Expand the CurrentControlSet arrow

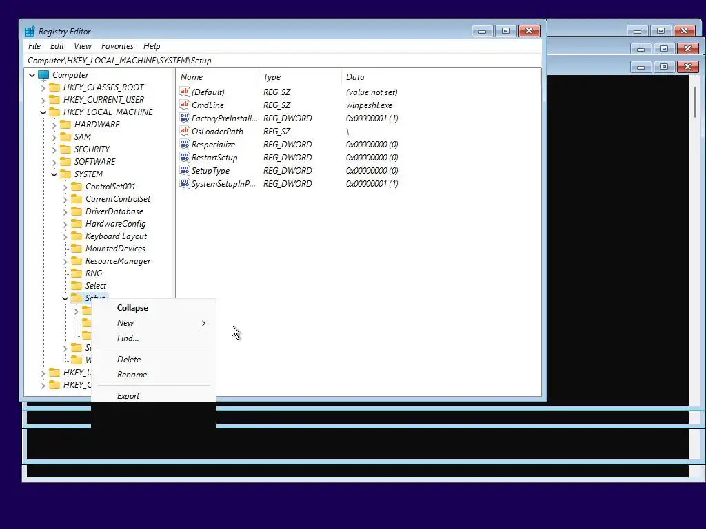(65, 199)
